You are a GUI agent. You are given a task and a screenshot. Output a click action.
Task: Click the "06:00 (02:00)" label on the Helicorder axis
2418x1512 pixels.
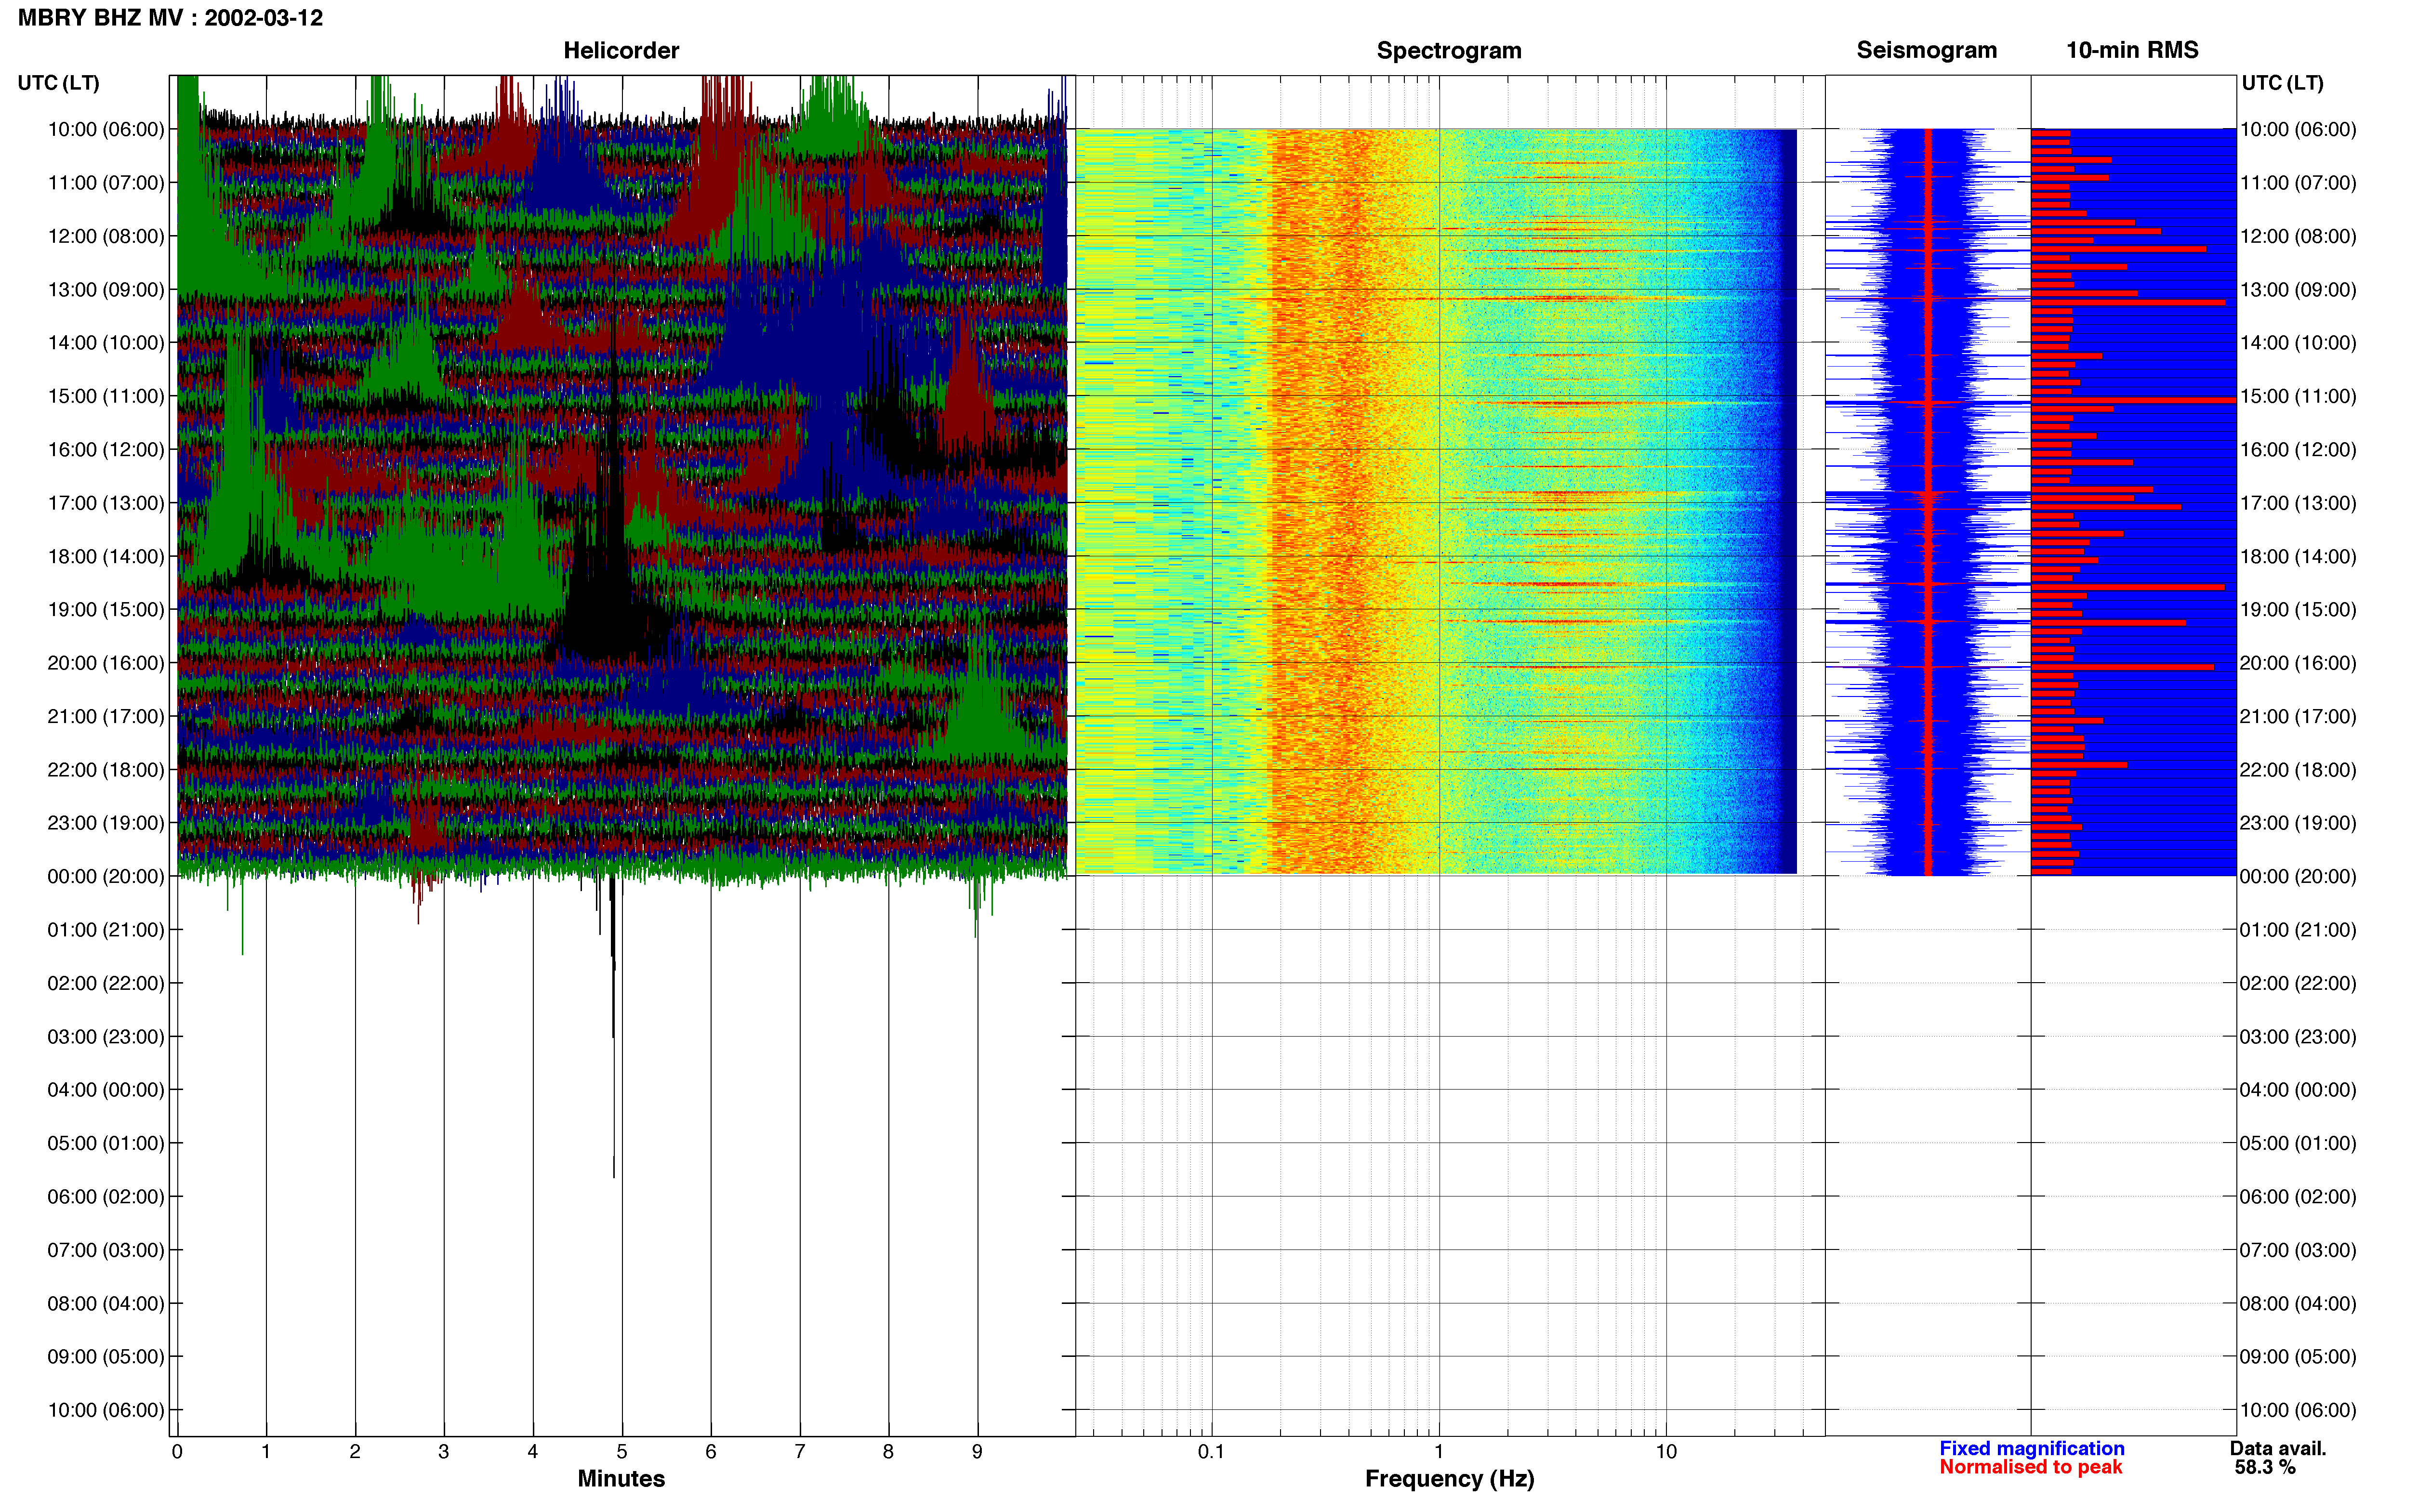point(106,1197)
